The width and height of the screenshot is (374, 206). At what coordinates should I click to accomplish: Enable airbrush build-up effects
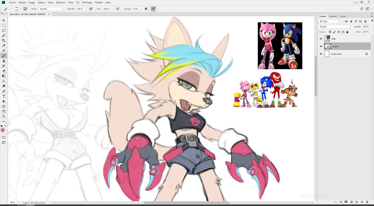pyautogui.click(x=117, y=9)
